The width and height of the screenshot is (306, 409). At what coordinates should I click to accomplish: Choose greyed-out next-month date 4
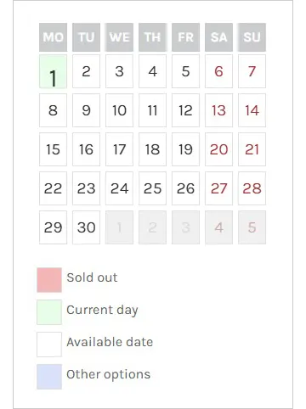pyautogui.click(x=218, y=227)
